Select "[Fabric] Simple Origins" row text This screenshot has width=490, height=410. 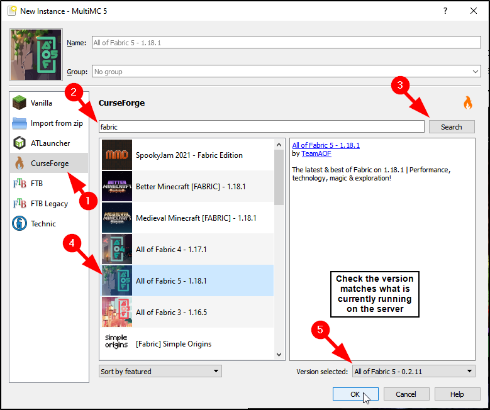(174, 344)
